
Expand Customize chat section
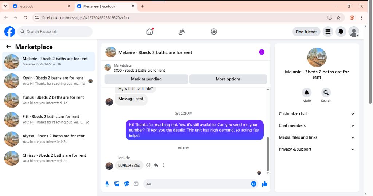317,114
